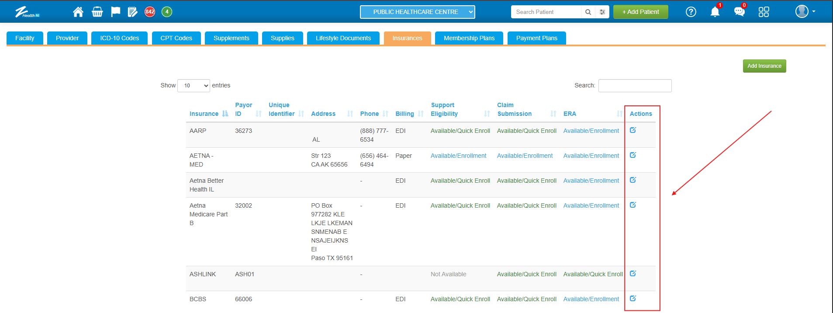The height and width of the screenshot is (313, 833).
Task: Expand the Public Healthcare Centre facility dropdown
Action: (417, 12)
